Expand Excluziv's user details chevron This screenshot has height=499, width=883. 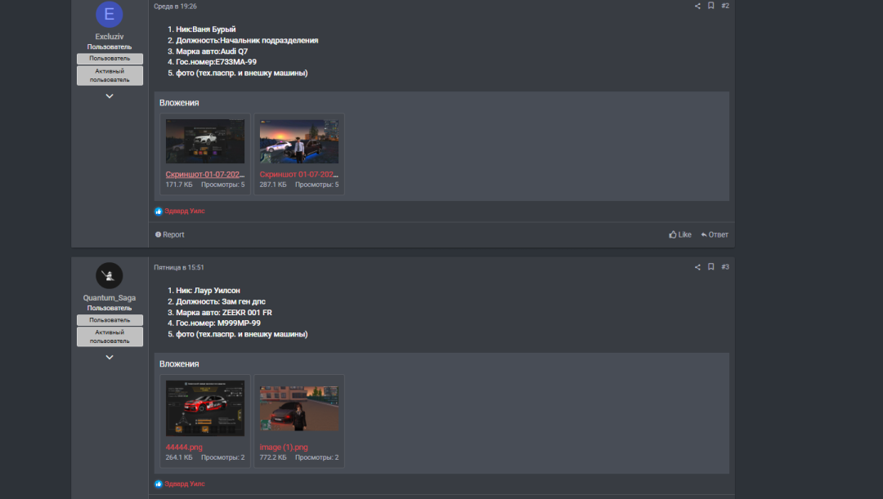click(x=110, y=96)
